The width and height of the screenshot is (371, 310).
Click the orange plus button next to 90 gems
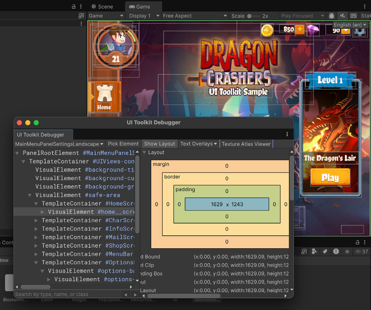click(346, 31)
